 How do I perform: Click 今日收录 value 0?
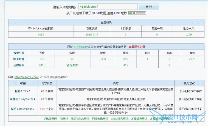[x=126, y=35]
